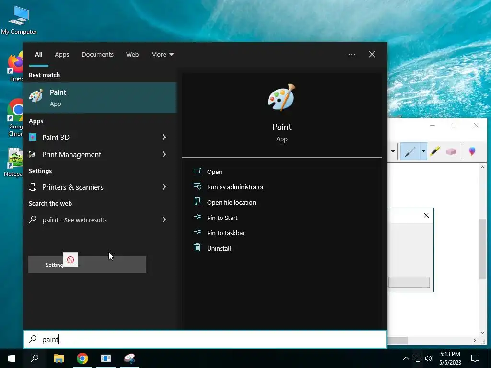Switch to the Apps search tab
Viewport: 491px width, 368px height.
click(x=62, y=55)
